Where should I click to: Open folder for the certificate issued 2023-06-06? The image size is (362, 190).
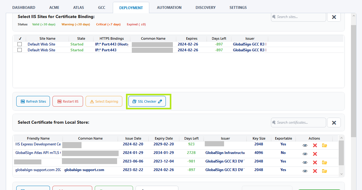point(324,163)
